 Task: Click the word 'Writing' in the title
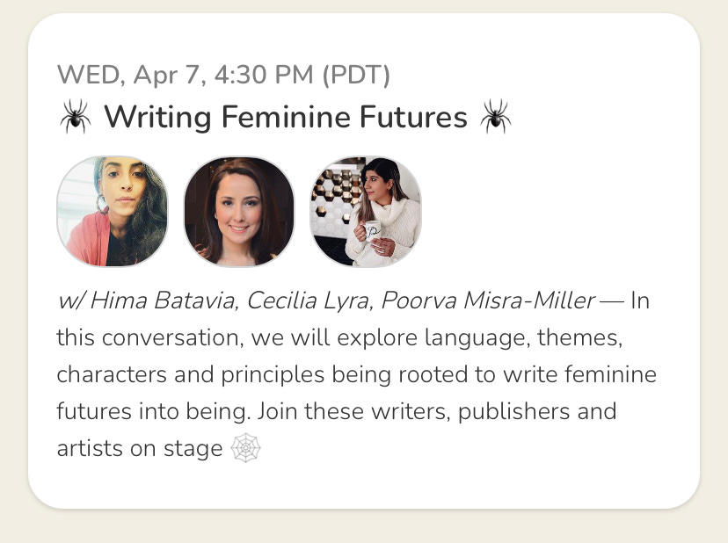[x=158, y=117]
